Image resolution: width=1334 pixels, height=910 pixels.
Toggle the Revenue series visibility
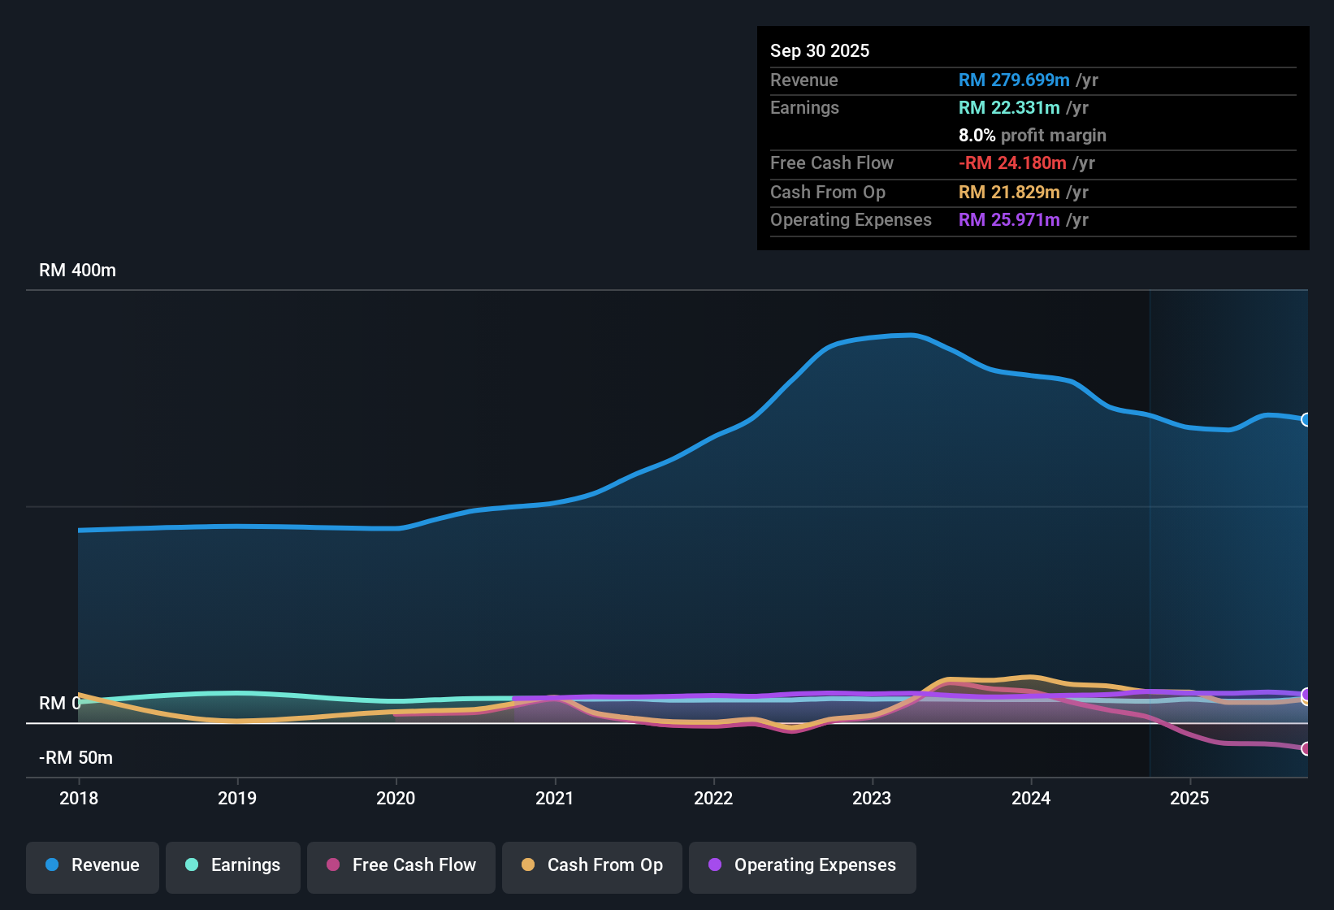point(92,865)
